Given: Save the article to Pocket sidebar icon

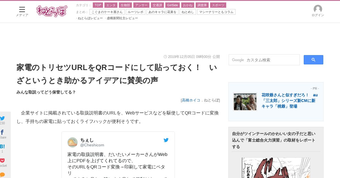Looking at the screenshot, I should (x=2, y=160).
